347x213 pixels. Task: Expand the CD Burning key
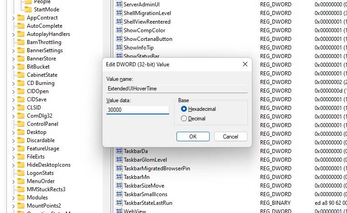click(x=13, y=84)
